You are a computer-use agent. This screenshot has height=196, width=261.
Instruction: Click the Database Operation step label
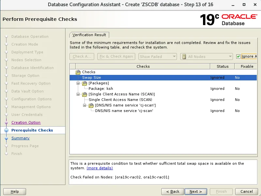point(30,36)
